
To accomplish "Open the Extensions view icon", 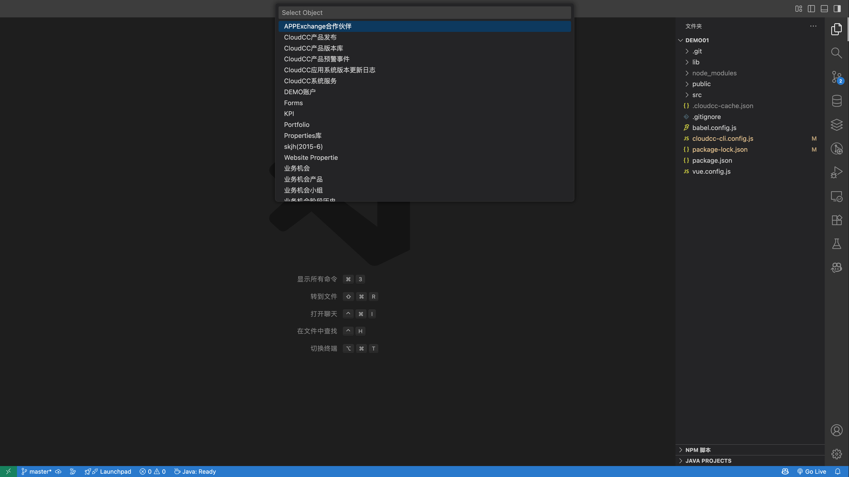I will point(836,220).
